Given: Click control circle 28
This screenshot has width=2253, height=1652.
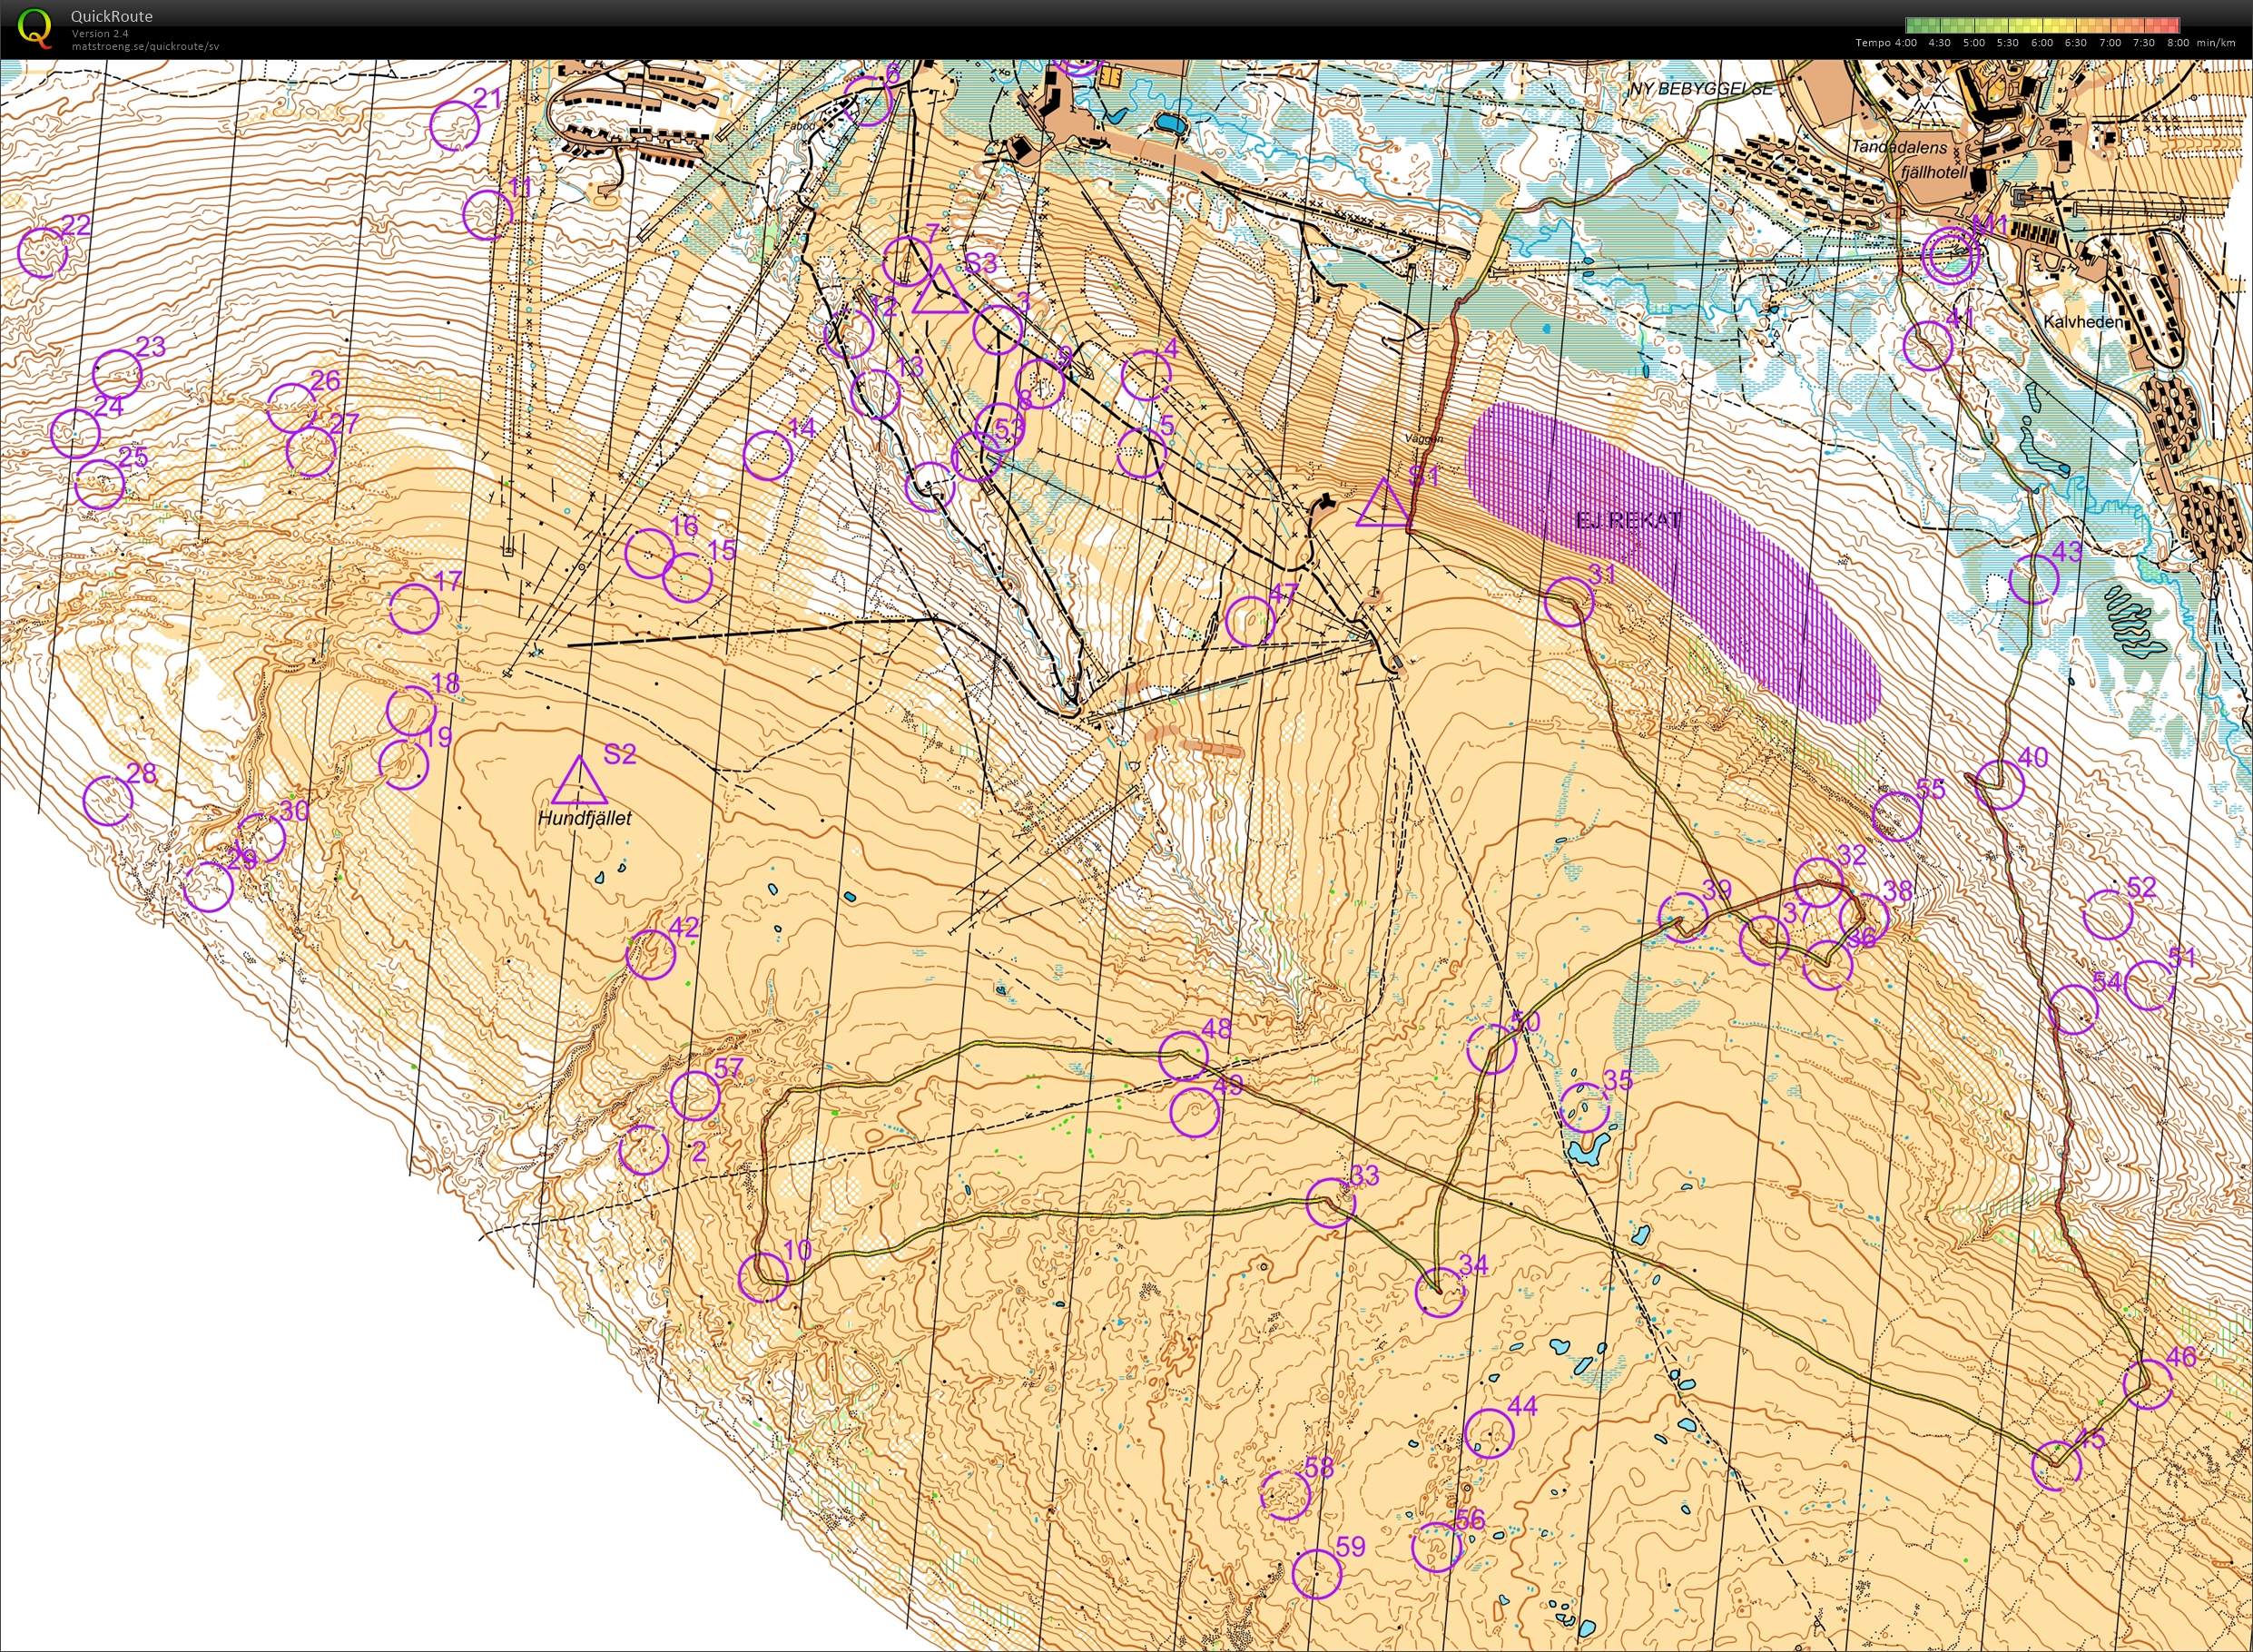Looking at the screenshot, I should click(x=108, y=800).
